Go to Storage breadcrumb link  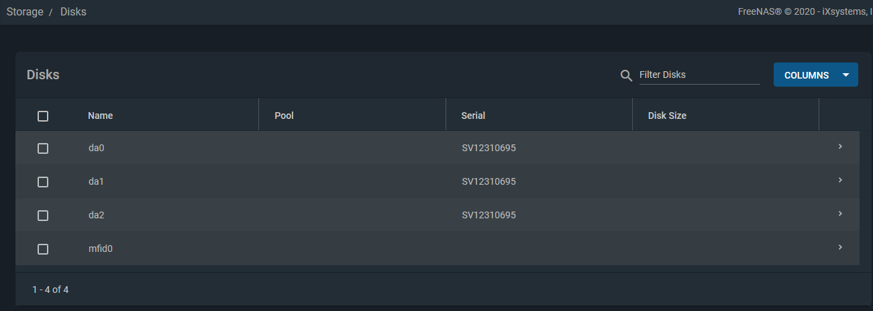(25, 12)
